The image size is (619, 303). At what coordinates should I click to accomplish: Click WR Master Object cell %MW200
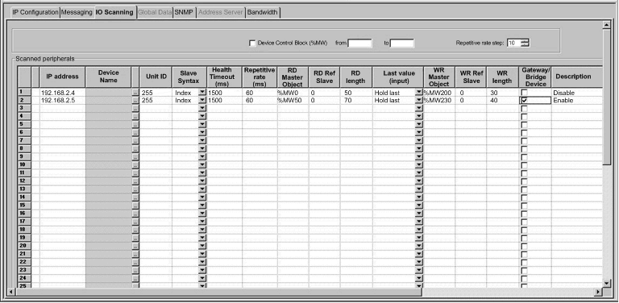(x=438, y=93)
